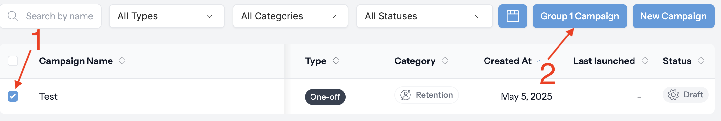Click the search magnifier icon
Viewport: 721px width, 121px height.
[x=13, y=16]
